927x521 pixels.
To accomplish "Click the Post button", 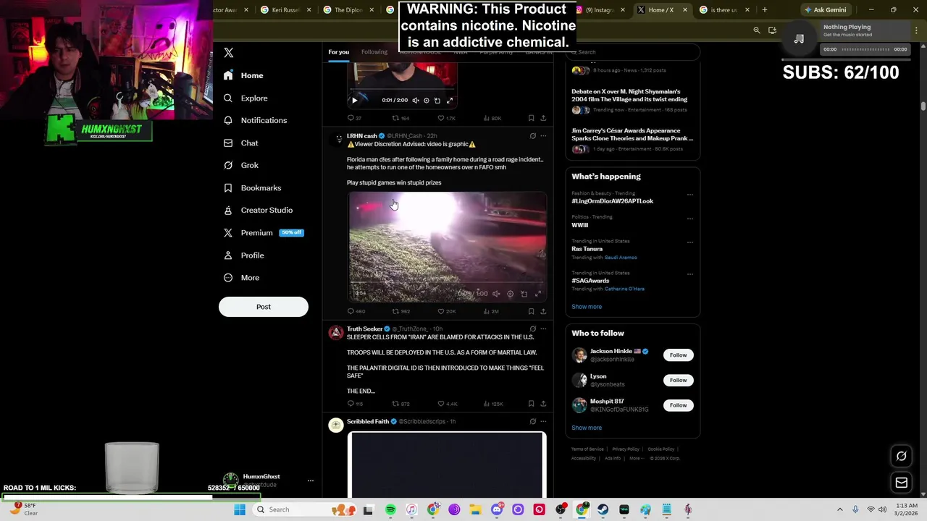I will click(264, 307).
